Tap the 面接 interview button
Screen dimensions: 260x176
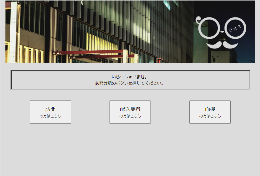210,112
